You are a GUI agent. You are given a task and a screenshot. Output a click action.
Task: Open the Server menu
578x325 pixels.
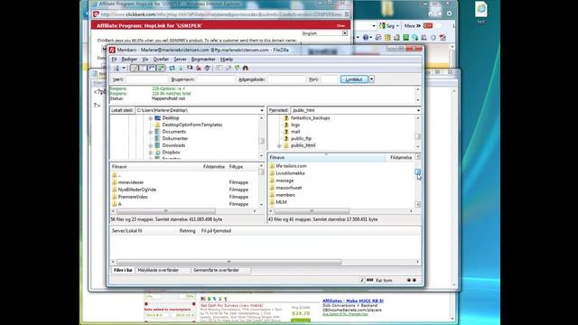pyautogui.click(x=181, y=60)
